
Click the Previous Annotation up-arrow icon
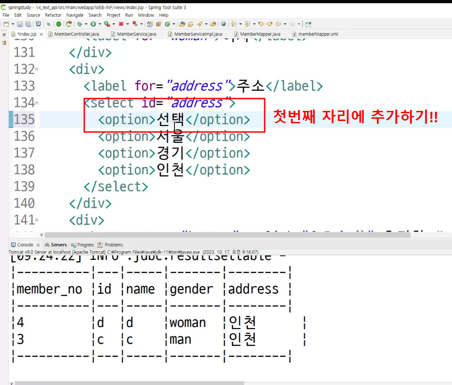(x=247, y=24)
